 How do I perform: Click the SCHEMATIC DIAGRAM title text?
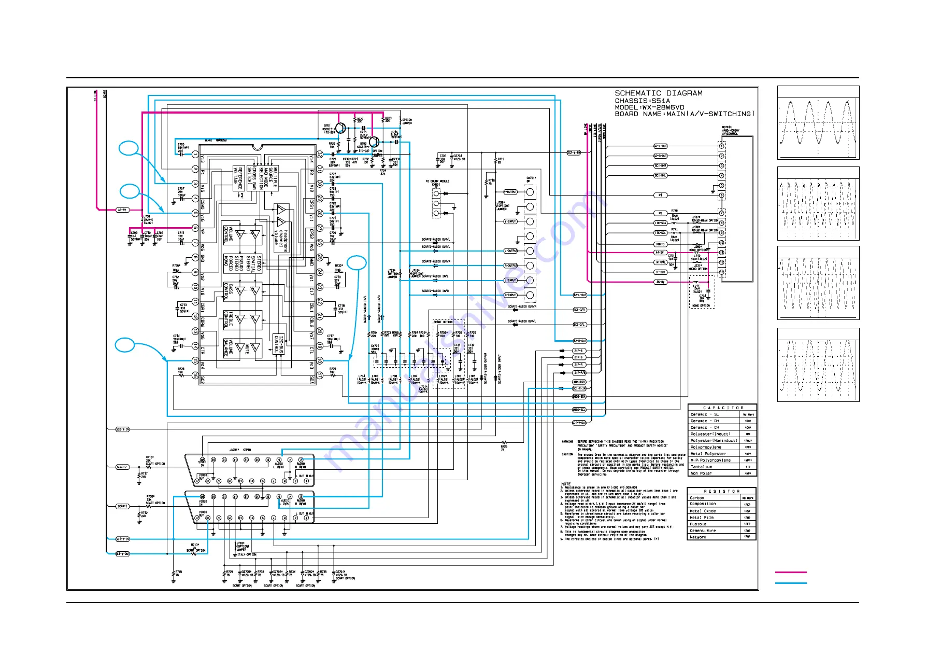659,93
